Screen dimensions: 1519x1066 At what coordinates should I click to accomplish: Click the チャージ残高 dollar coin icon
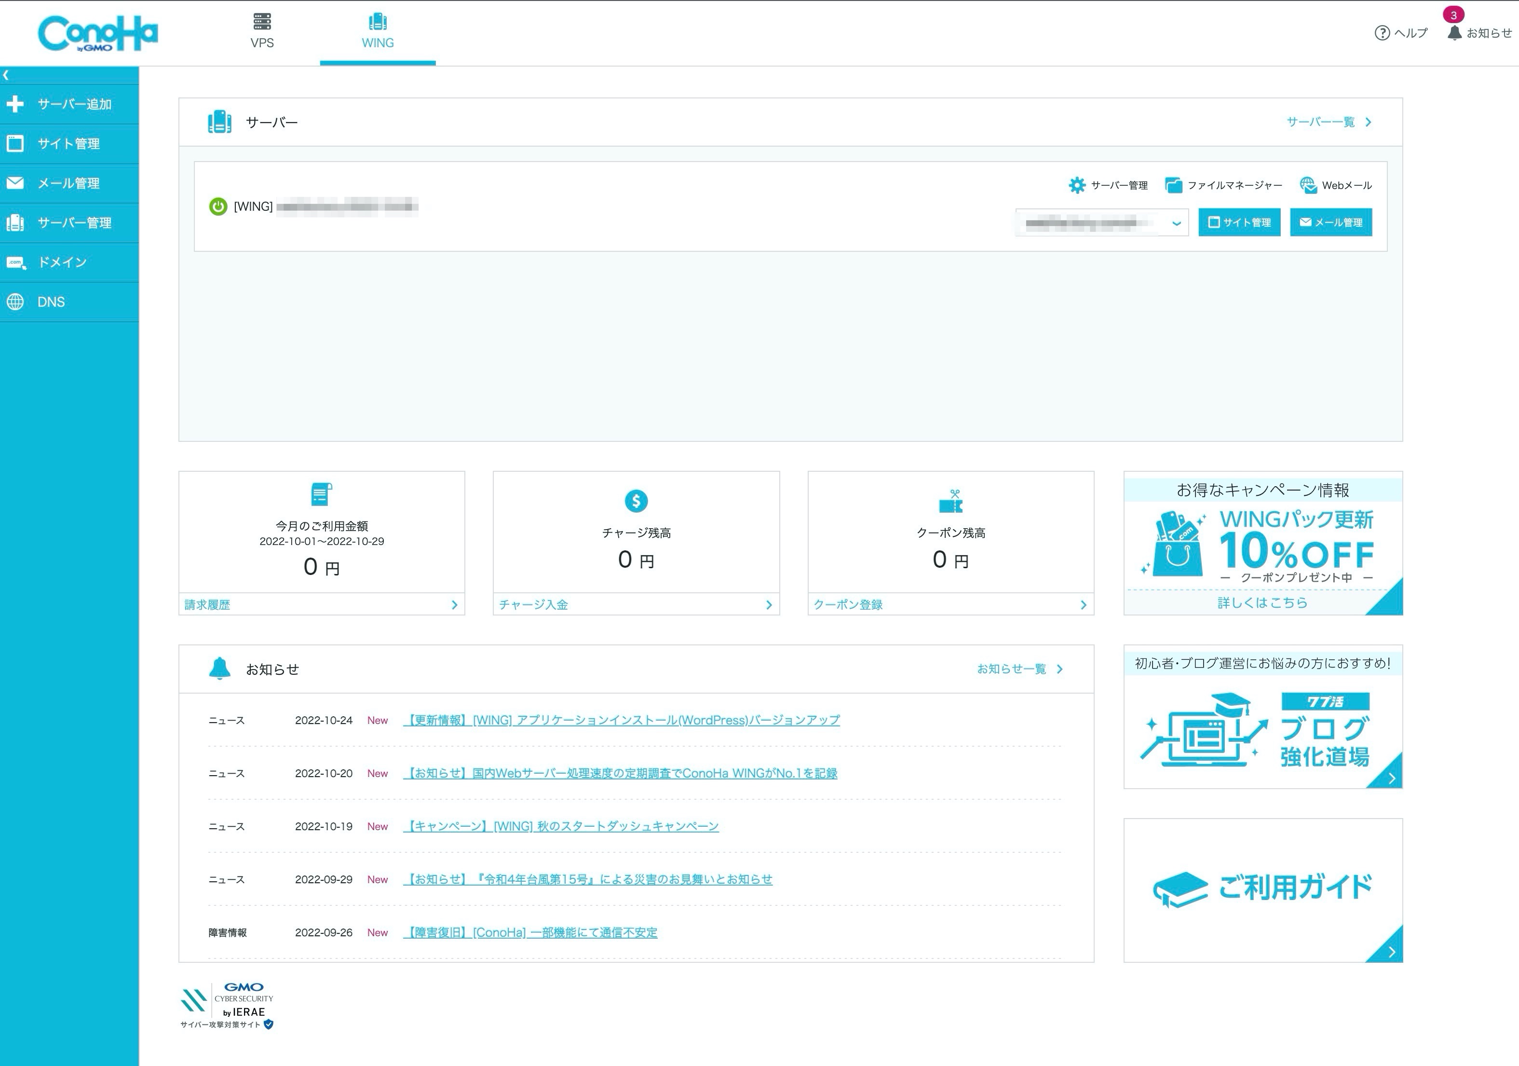coord(636,501)
